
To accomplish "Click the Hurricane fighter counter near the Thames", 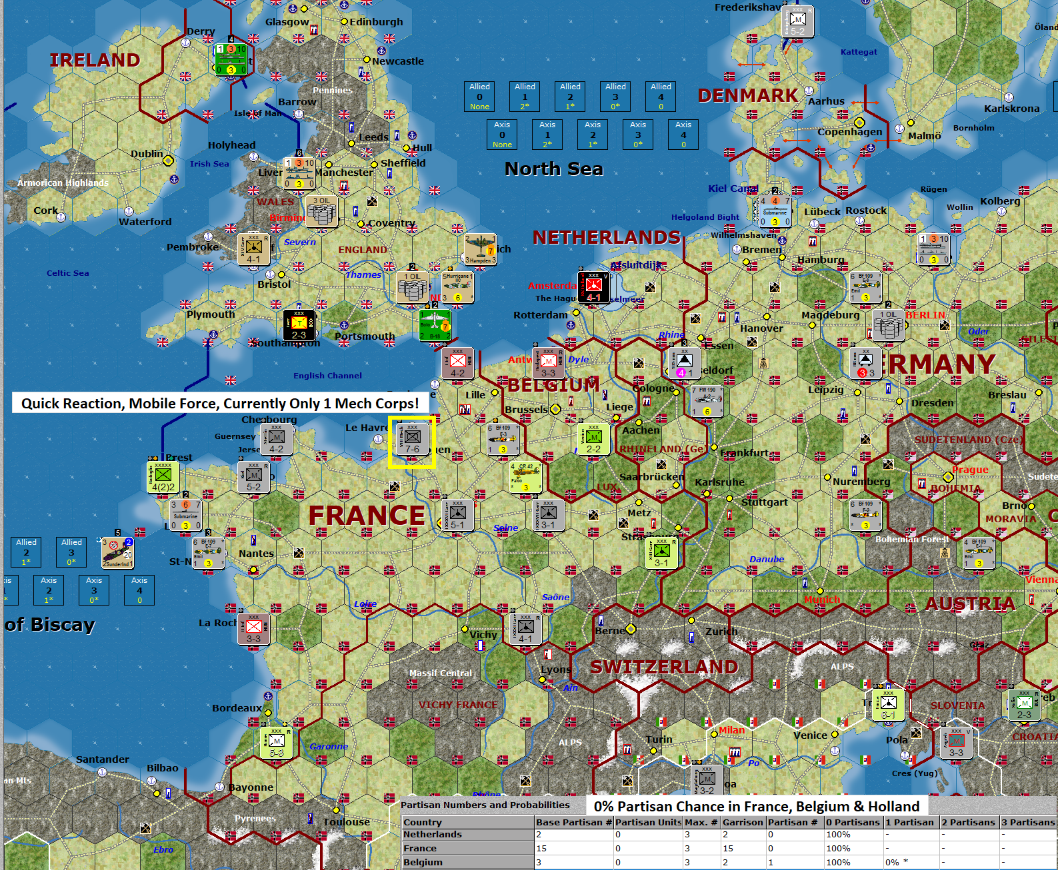I will [457, 288].
